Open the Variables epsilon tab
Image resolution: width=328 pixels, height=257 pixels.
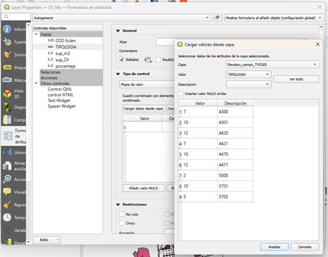(x=7, y=230)
